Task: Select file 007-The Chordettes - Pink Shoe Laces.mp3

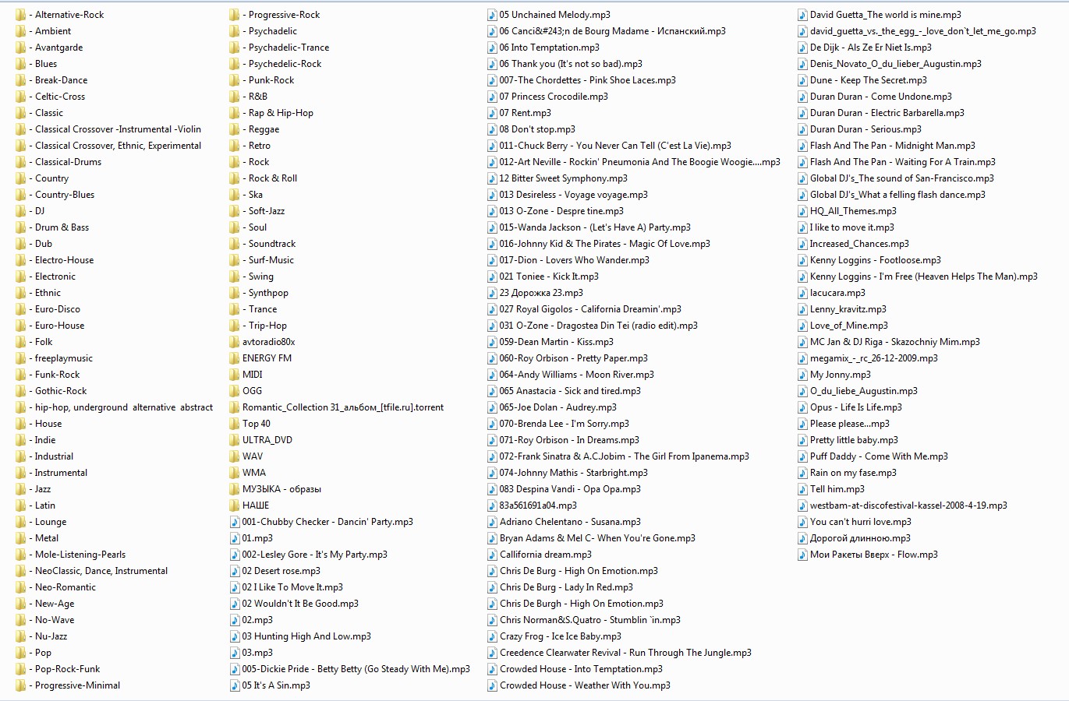Action: 588,80
